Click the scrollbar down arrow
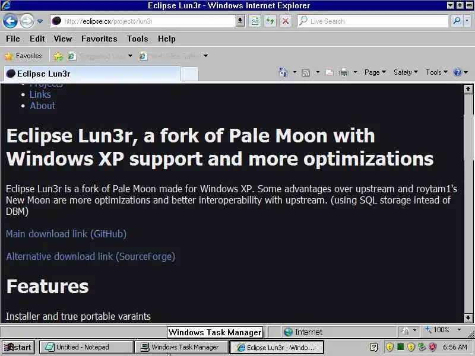The height and width of the screenshot is (356, 475). tap(468, 318)
